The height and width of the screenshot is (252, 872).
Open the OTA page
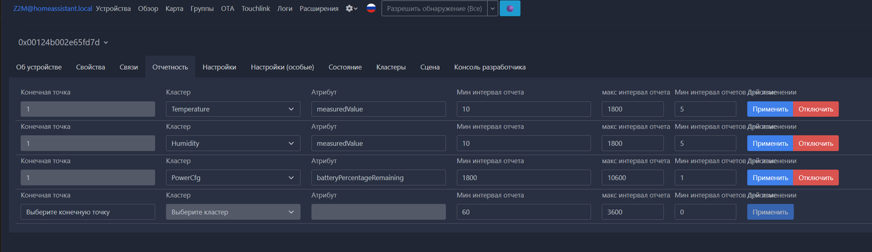coord(228,9)
